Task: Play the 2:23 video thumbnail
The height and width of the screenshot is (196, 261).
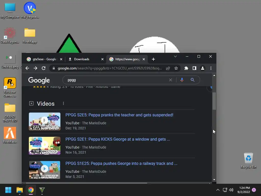Action: [x=45, y=121]
